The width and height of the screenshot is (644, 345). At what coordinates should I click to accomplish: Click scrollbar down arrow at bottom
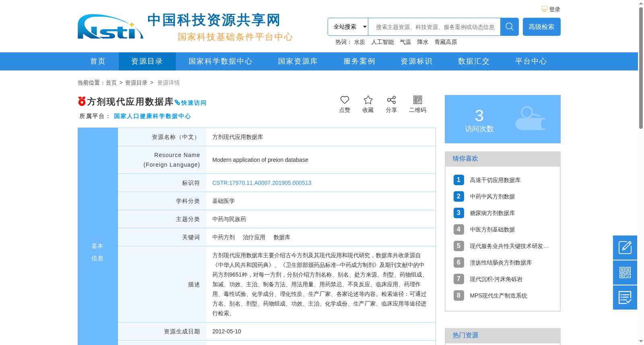click(641, 341)
